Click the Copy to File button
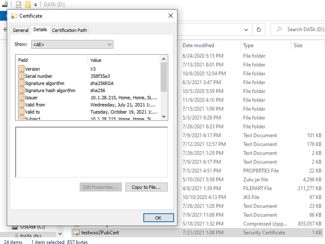325x244 pixels. (146, 187)
